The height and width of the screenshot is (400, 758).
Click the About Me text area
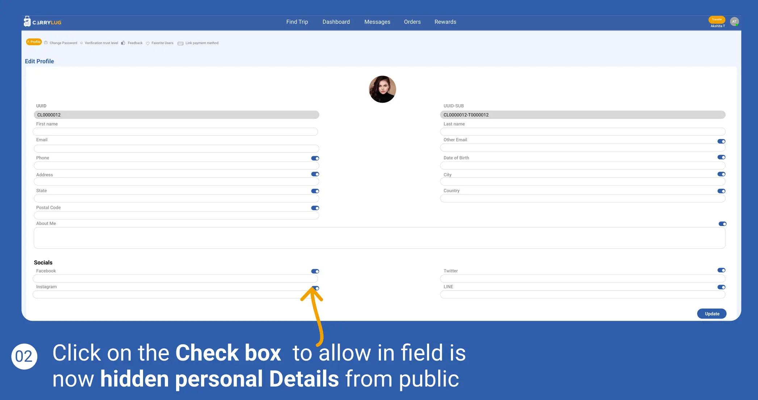pos(380,238)
